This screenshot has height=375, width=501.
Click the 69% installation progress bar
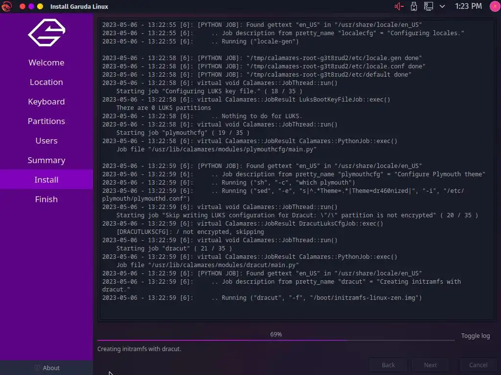276,340
